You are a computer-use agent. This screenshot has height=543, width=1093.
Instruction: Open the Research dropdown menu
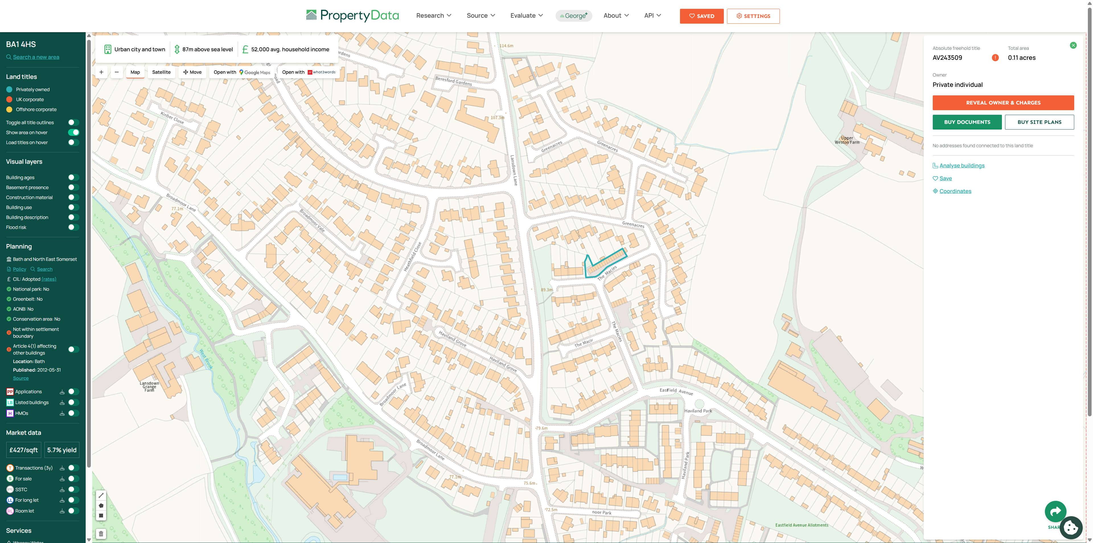[x=433, y=16]
